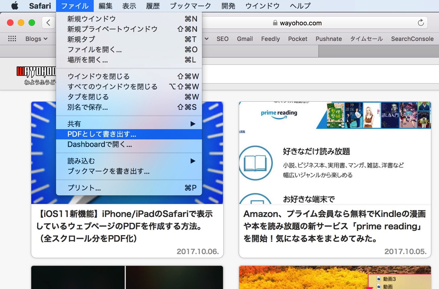Open the ウインドウ menu

coord(263,6)
